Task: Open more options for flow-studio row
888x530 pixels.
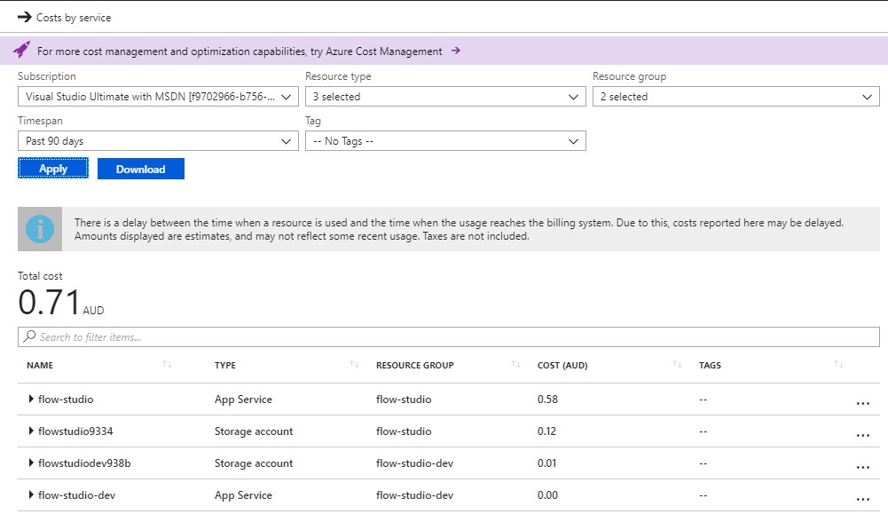Action: coord(862,403)
